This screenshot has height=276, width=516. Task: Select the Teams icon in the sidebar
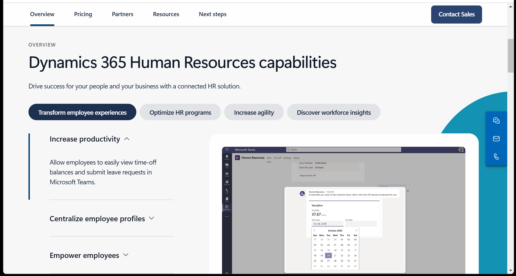pyautogui.click(x=227, y=173)
